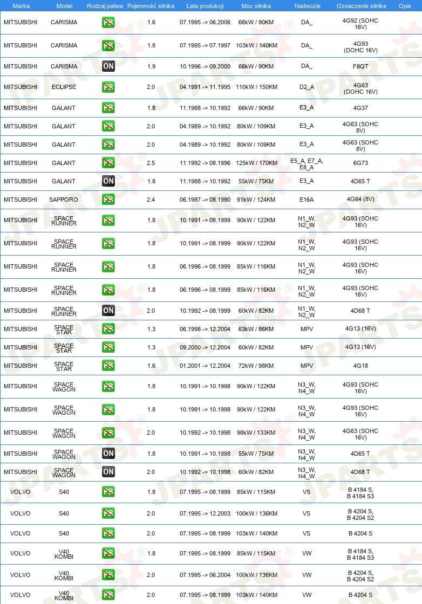Viewport: 422px width, 604px height.
Task: Click the 07.1995 -> 12.2003 production years cell
Action: coord(205,513)
